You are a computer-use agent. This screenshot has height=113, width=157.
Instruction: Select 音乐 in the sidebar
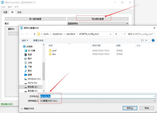(x=28, y=71)
